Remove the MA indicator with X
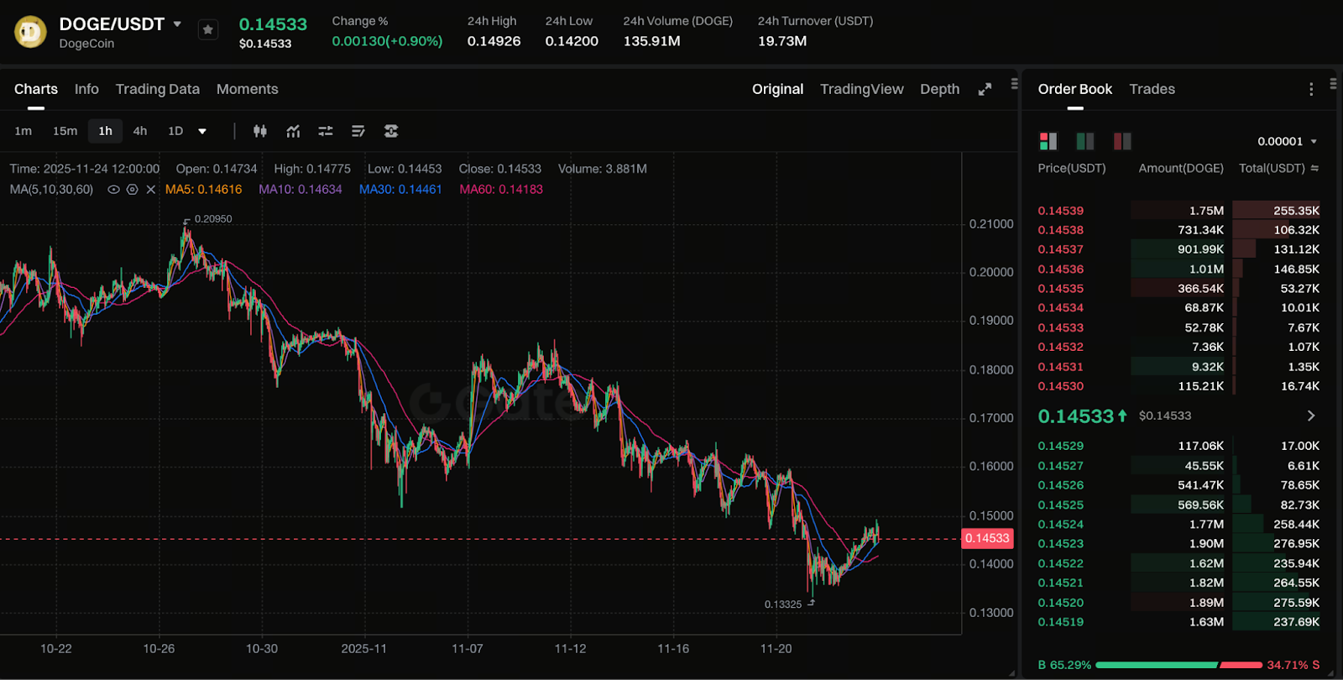 [151, 190]
